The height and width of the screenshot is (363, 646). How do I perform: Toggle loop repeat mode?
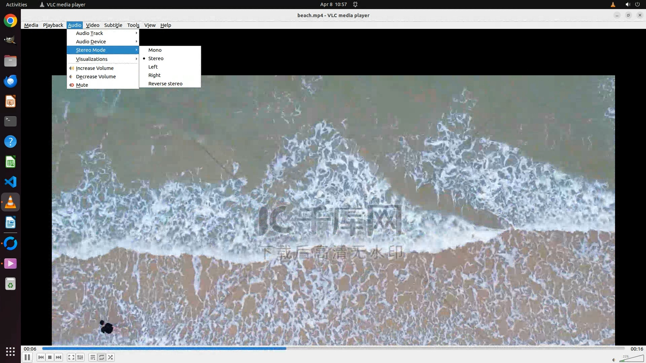pyautogui.click(x=102, y=357)
